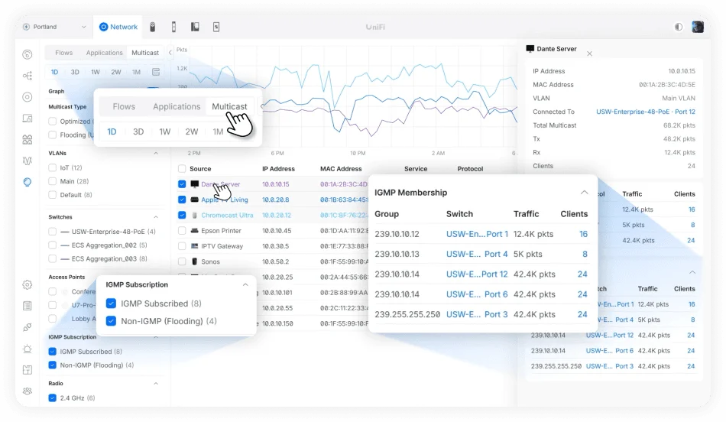The image size is (726, 422).
Task: Open the Client Devices icon in sidebar
Action: point(28,118)
